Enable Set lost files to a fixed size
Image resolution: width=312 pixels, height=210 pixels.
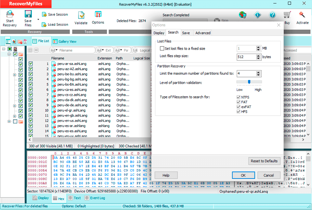pyautogui.click(x=162, y=48)
